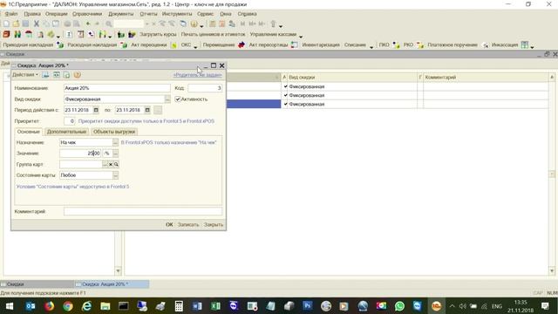Click the calendar icon in the main toolbar

[222, 24]
